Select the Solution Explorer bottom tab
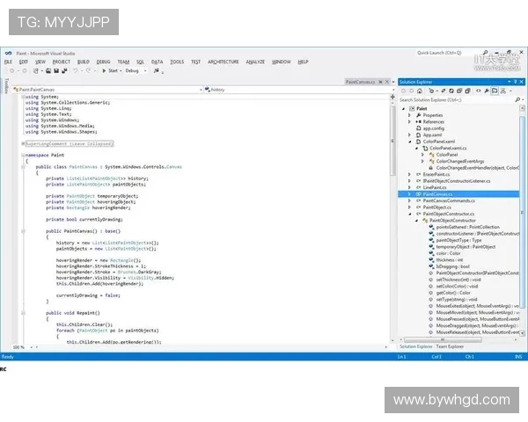Image resolution: width=528 pixels, height=422 pixels. pos(416,346)
